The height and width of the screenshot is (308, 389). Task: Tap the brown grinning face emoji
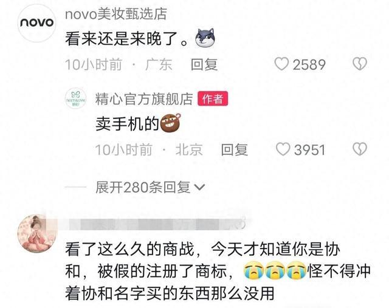coord(171,123)
